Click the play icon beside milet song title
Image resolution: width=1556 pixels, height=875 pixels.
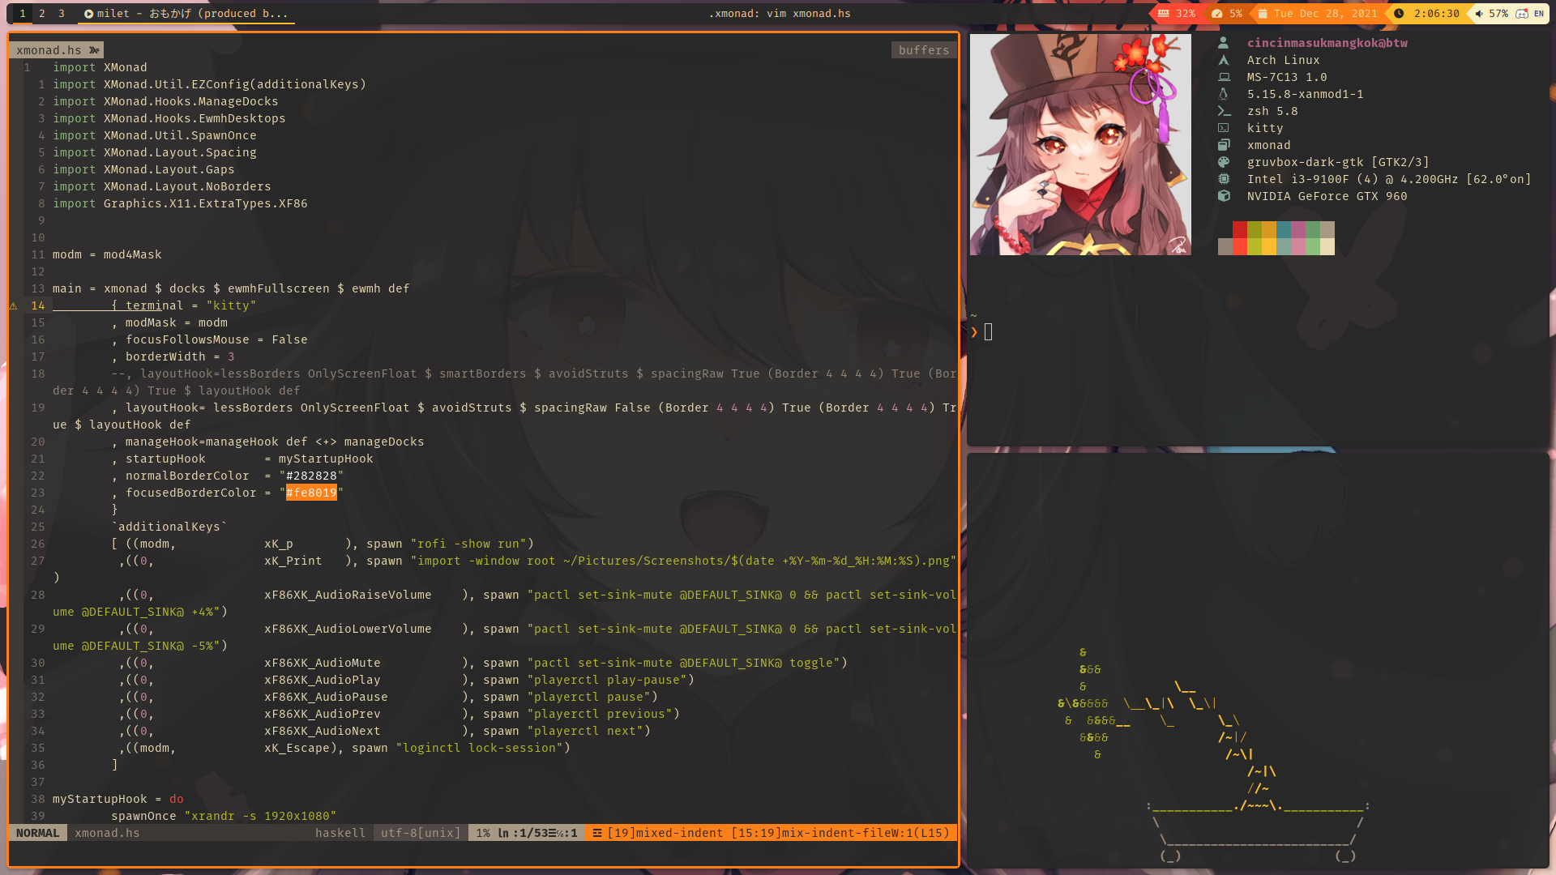click(88, 14)
